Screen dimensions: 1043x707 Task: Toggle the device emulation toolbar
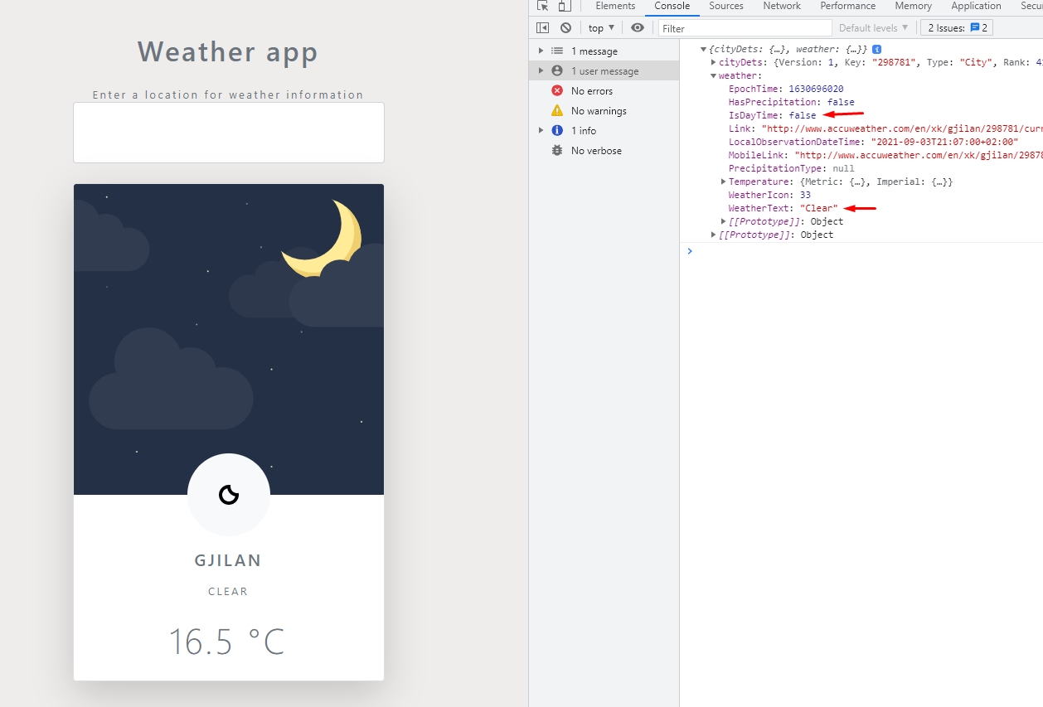point(565,6)
